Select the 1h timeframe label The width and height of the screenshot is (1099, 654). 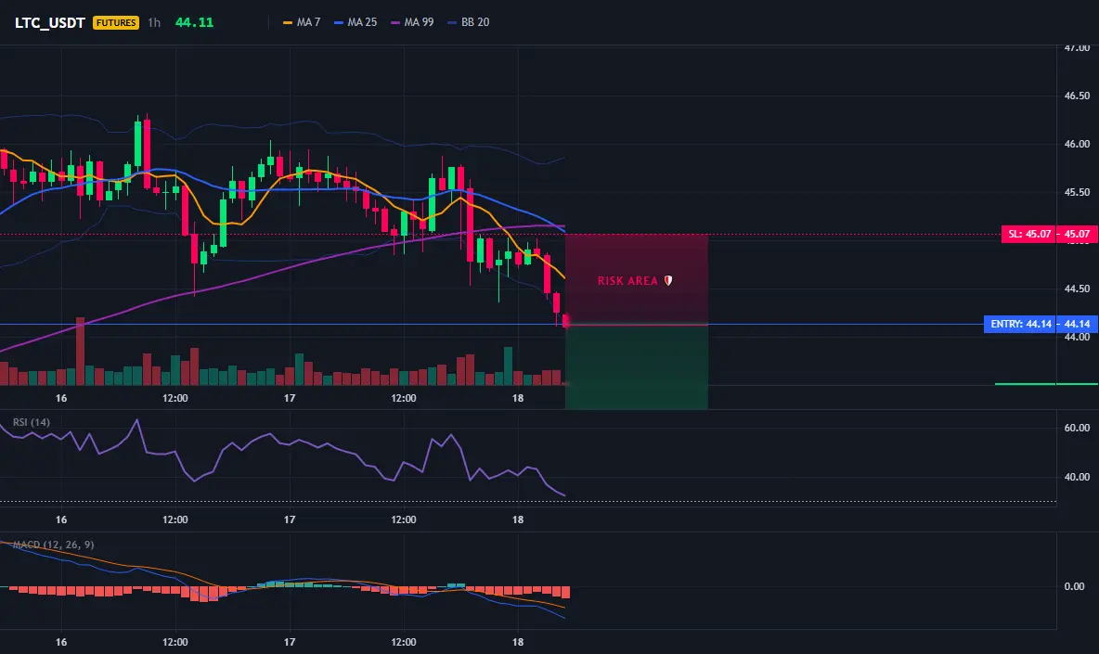(154, 22)
